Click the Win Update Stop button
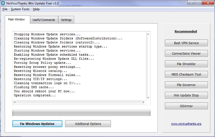 pyautogui.click(x=186, y=95)
